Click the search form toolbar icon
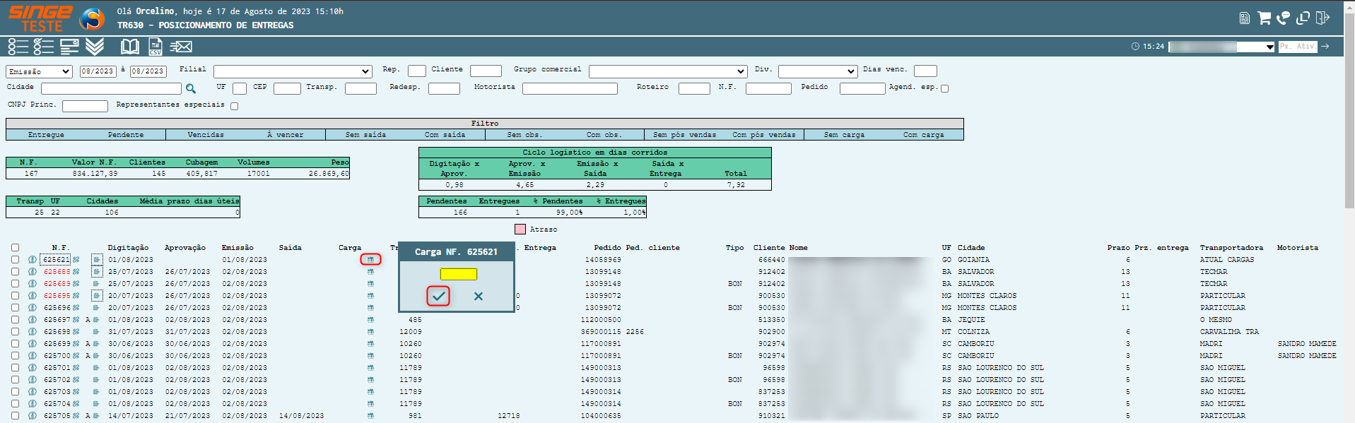 pos(69,47)
